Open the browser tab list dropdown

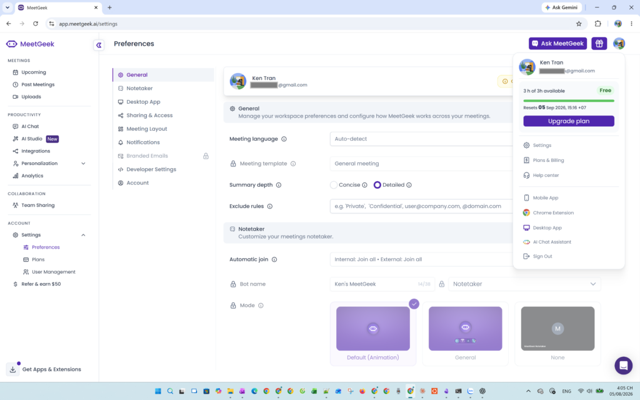click(x=7, y=7)
